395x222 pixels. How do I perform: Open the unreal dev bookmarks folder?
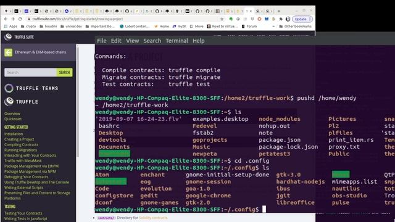(71, 26)
